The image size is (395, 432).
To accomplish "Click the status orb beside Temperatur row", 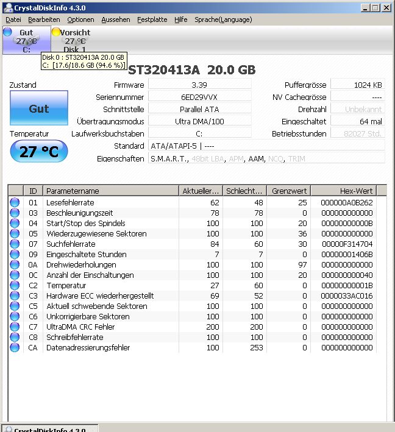I will (15, 285).
